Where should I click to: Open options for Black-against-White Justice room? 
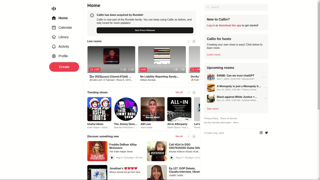point(265,98)
